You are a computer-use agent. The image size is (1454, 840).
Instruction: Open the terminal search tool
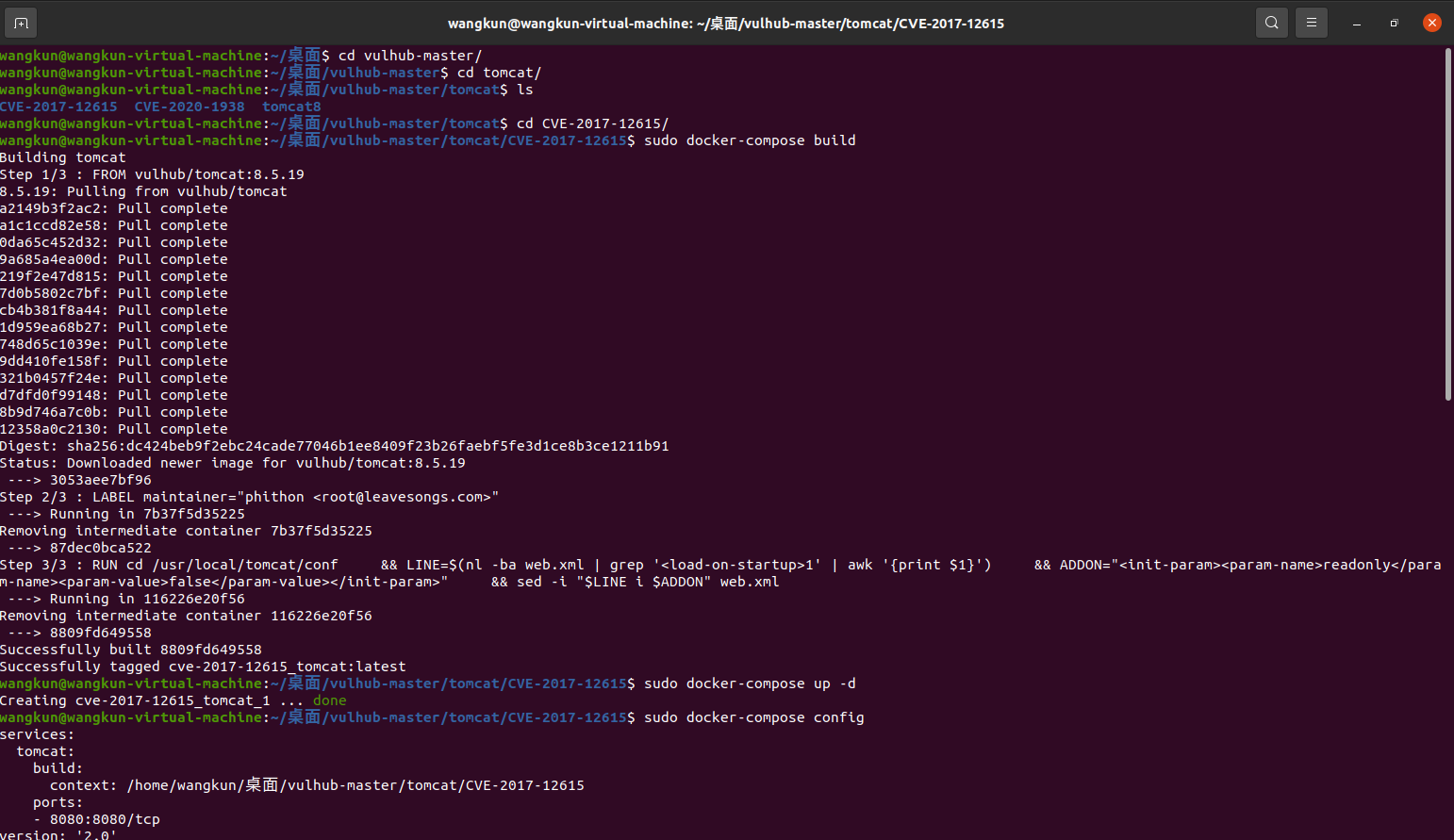(1272, 23)
